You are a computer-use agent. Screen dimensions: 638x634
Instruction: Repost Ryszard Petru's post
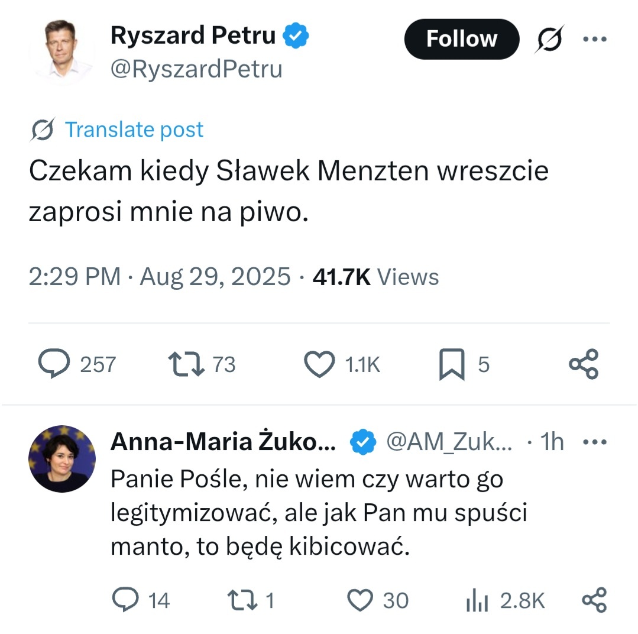[x=186, y=364]
